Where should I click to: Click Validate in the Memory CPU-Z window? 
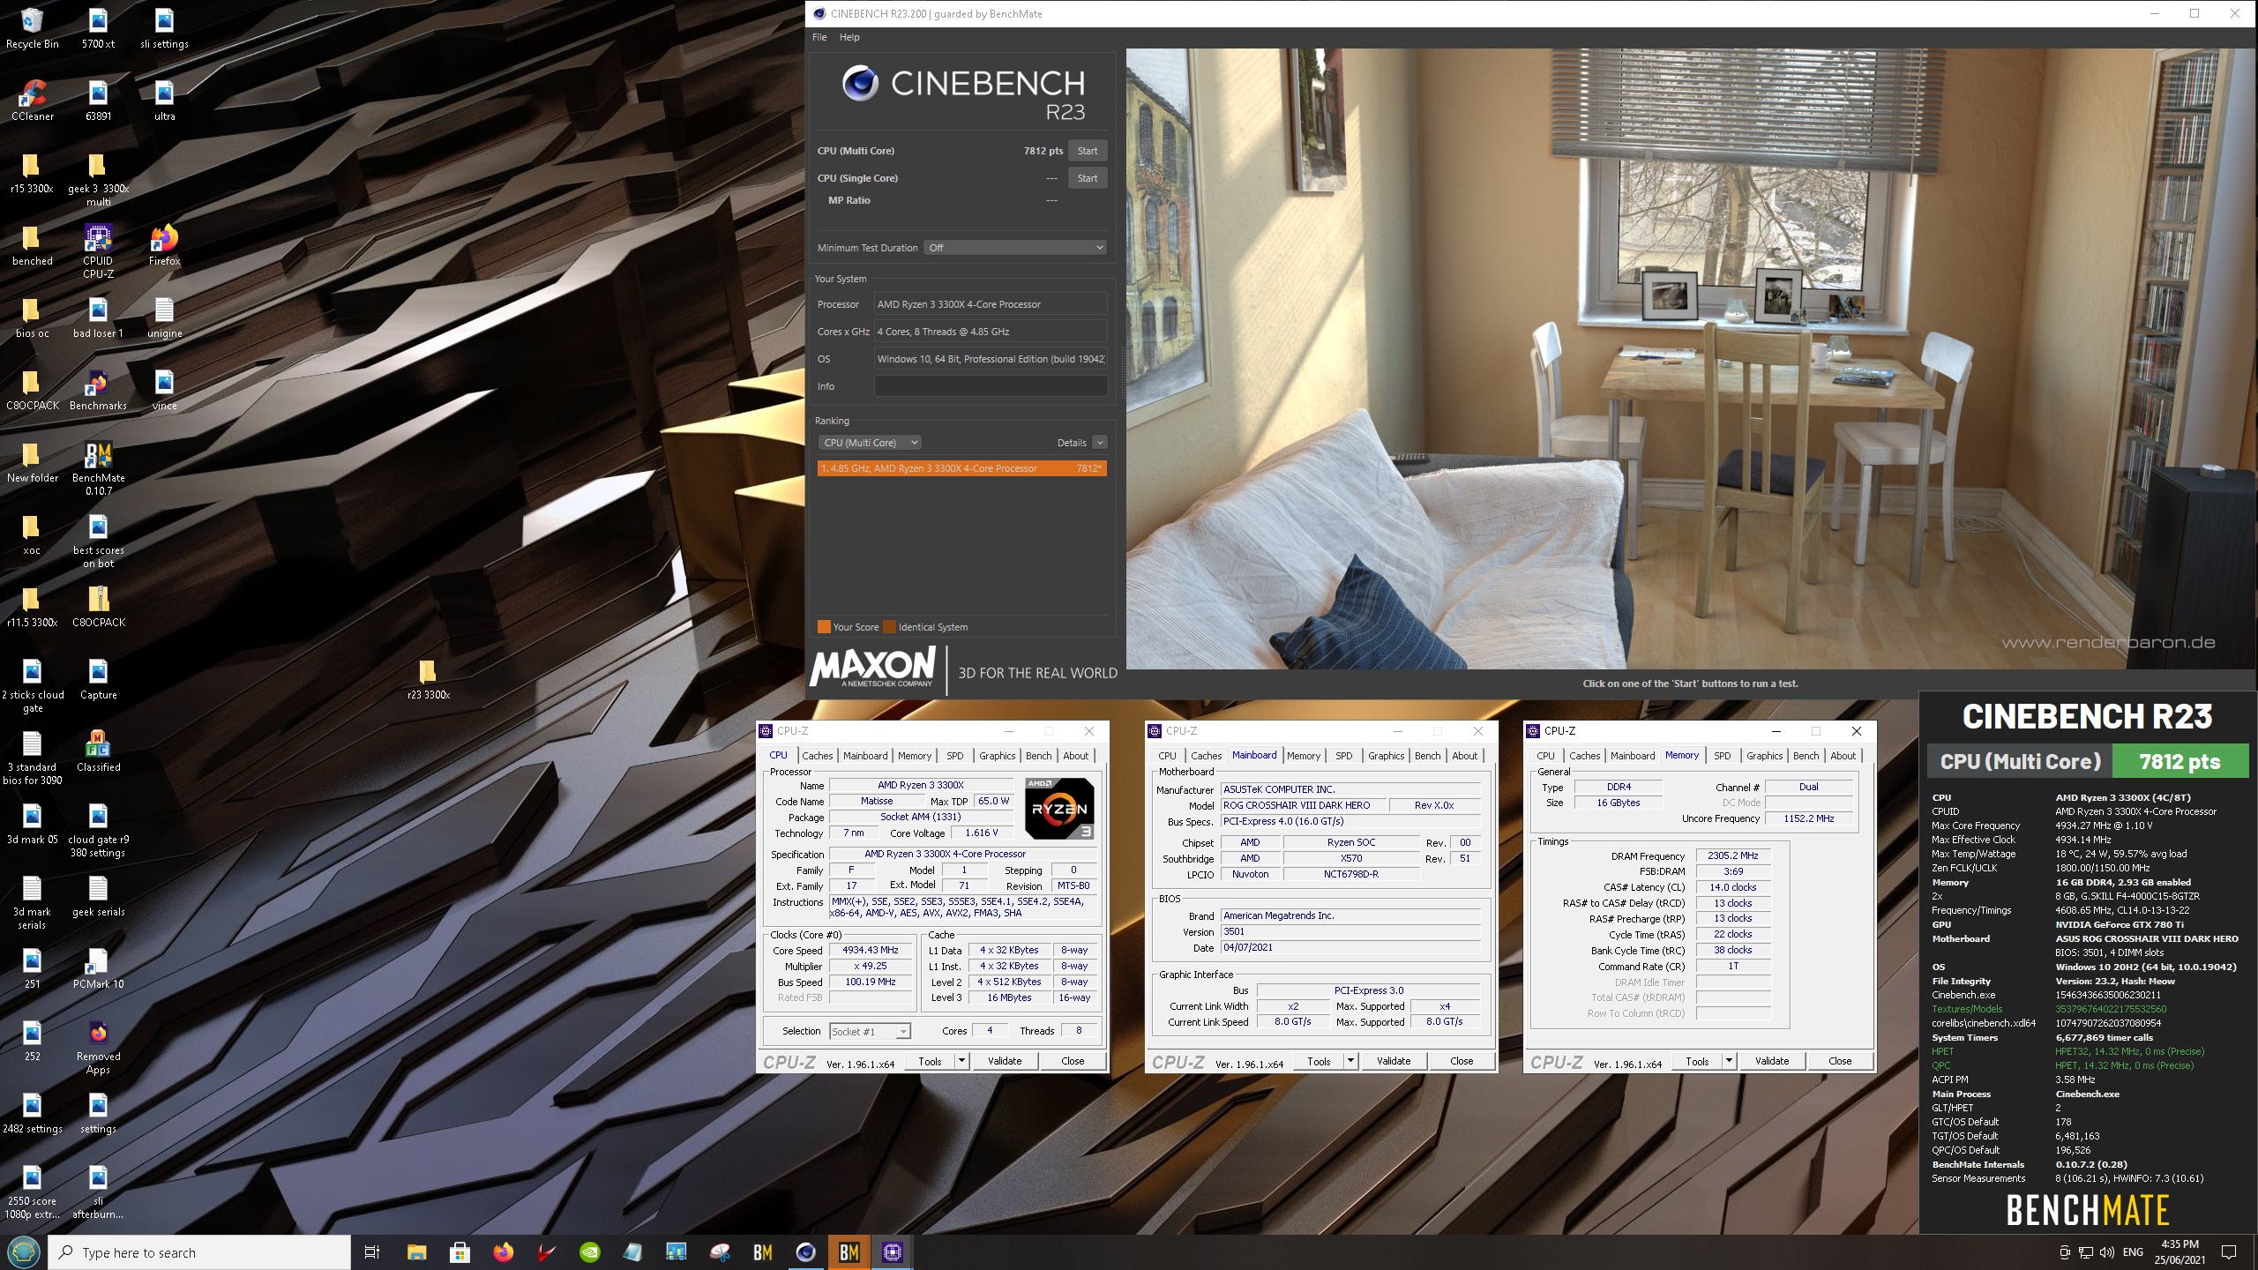pyautogui.click(x=1771, y=1061)
